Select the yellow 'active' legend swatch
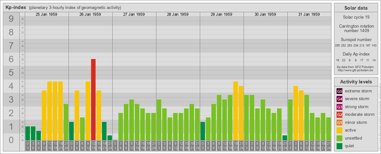 [x=339, y=130]
